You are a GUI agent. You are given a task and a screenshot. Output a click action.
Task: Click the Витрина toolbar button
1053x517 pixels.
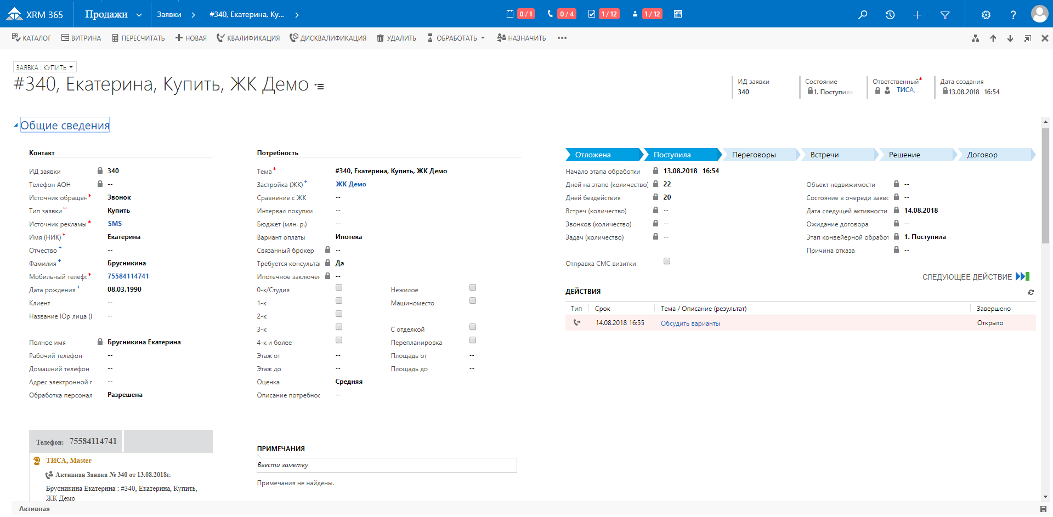(x=81, y=38)
